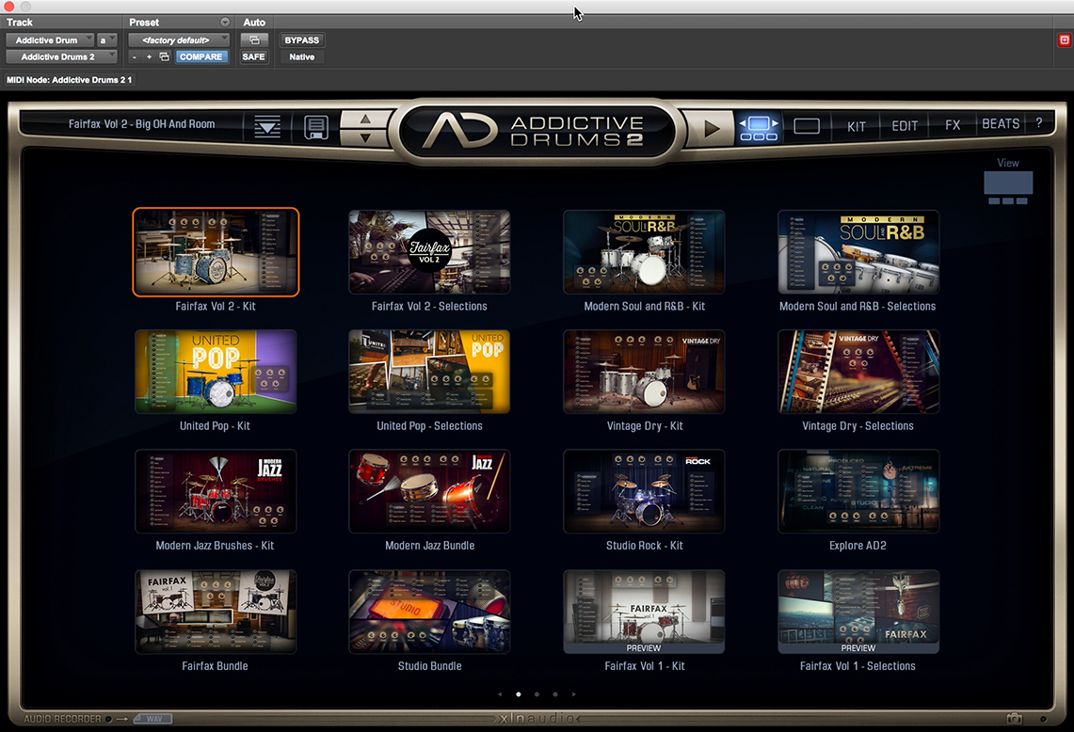This screenshot has height=732, width=1074.
Task: Start beat playback with the play triangle
Action: coord(712,128)
